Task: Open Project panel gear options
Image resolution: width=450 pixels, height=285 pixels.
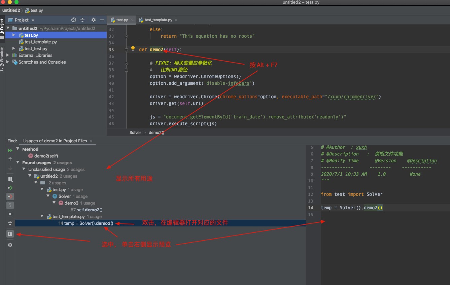Action: pyautogui.click(x=94, y=20)
